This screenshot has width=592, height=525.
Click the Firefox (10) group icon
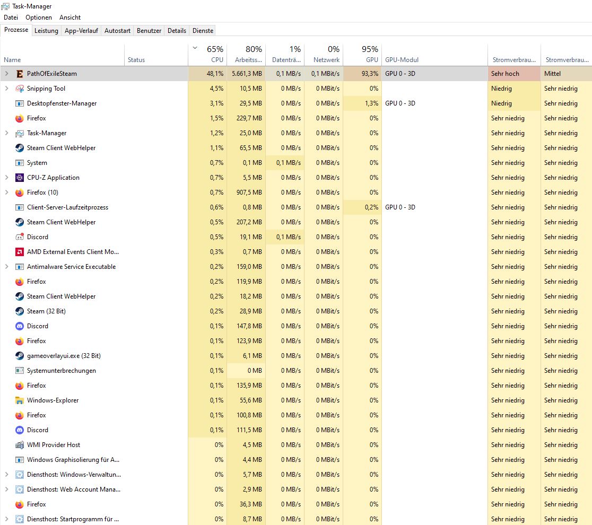tap(20, 192)
